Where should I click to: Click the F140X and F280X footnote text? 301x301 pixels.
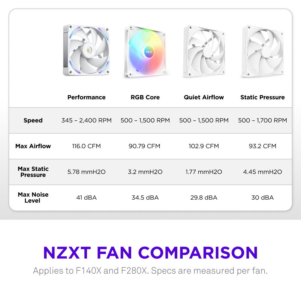click(150, 270)
